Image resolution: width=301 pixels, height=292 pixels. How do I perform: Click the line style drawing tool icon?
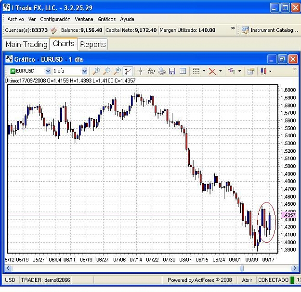pyautogui.click(x=196, y=71)
